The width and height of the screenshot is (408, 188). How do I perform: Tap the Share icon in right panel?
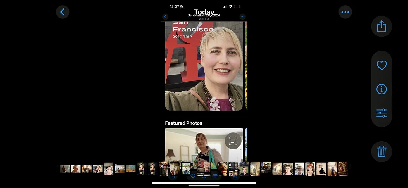381,26
